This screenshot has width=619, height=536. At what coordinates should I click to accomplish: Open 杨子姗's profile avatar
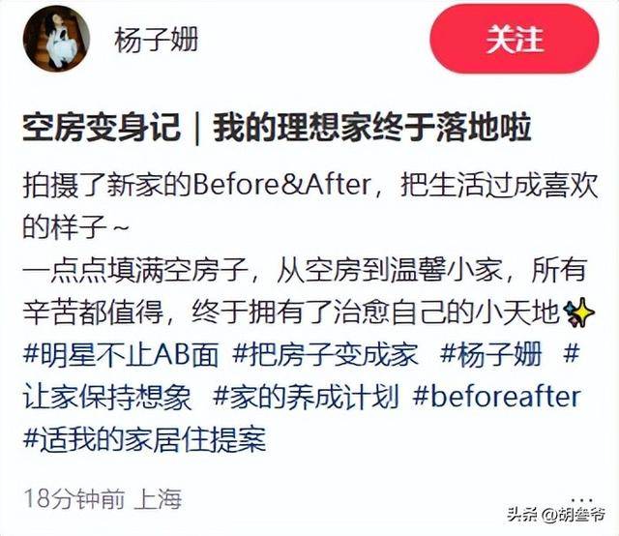(x=56, y=39)
